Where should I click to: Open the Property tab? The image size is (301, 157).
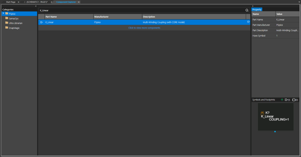click(x=257, y=10)
